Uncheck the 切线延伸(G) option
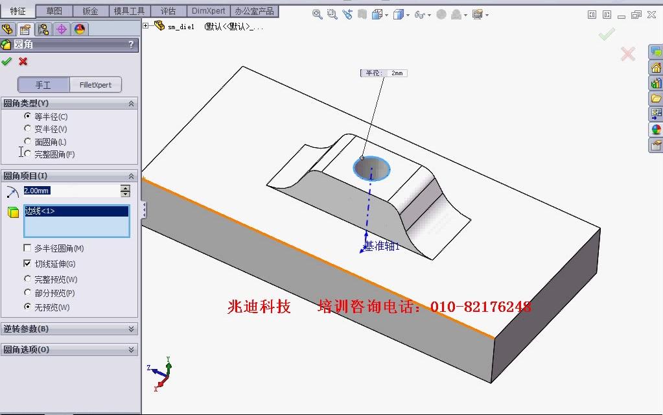 point(27,263)
